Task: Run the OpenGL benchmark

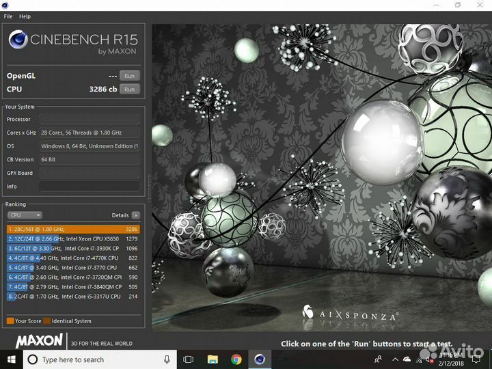Action: (x=129, y=76)
